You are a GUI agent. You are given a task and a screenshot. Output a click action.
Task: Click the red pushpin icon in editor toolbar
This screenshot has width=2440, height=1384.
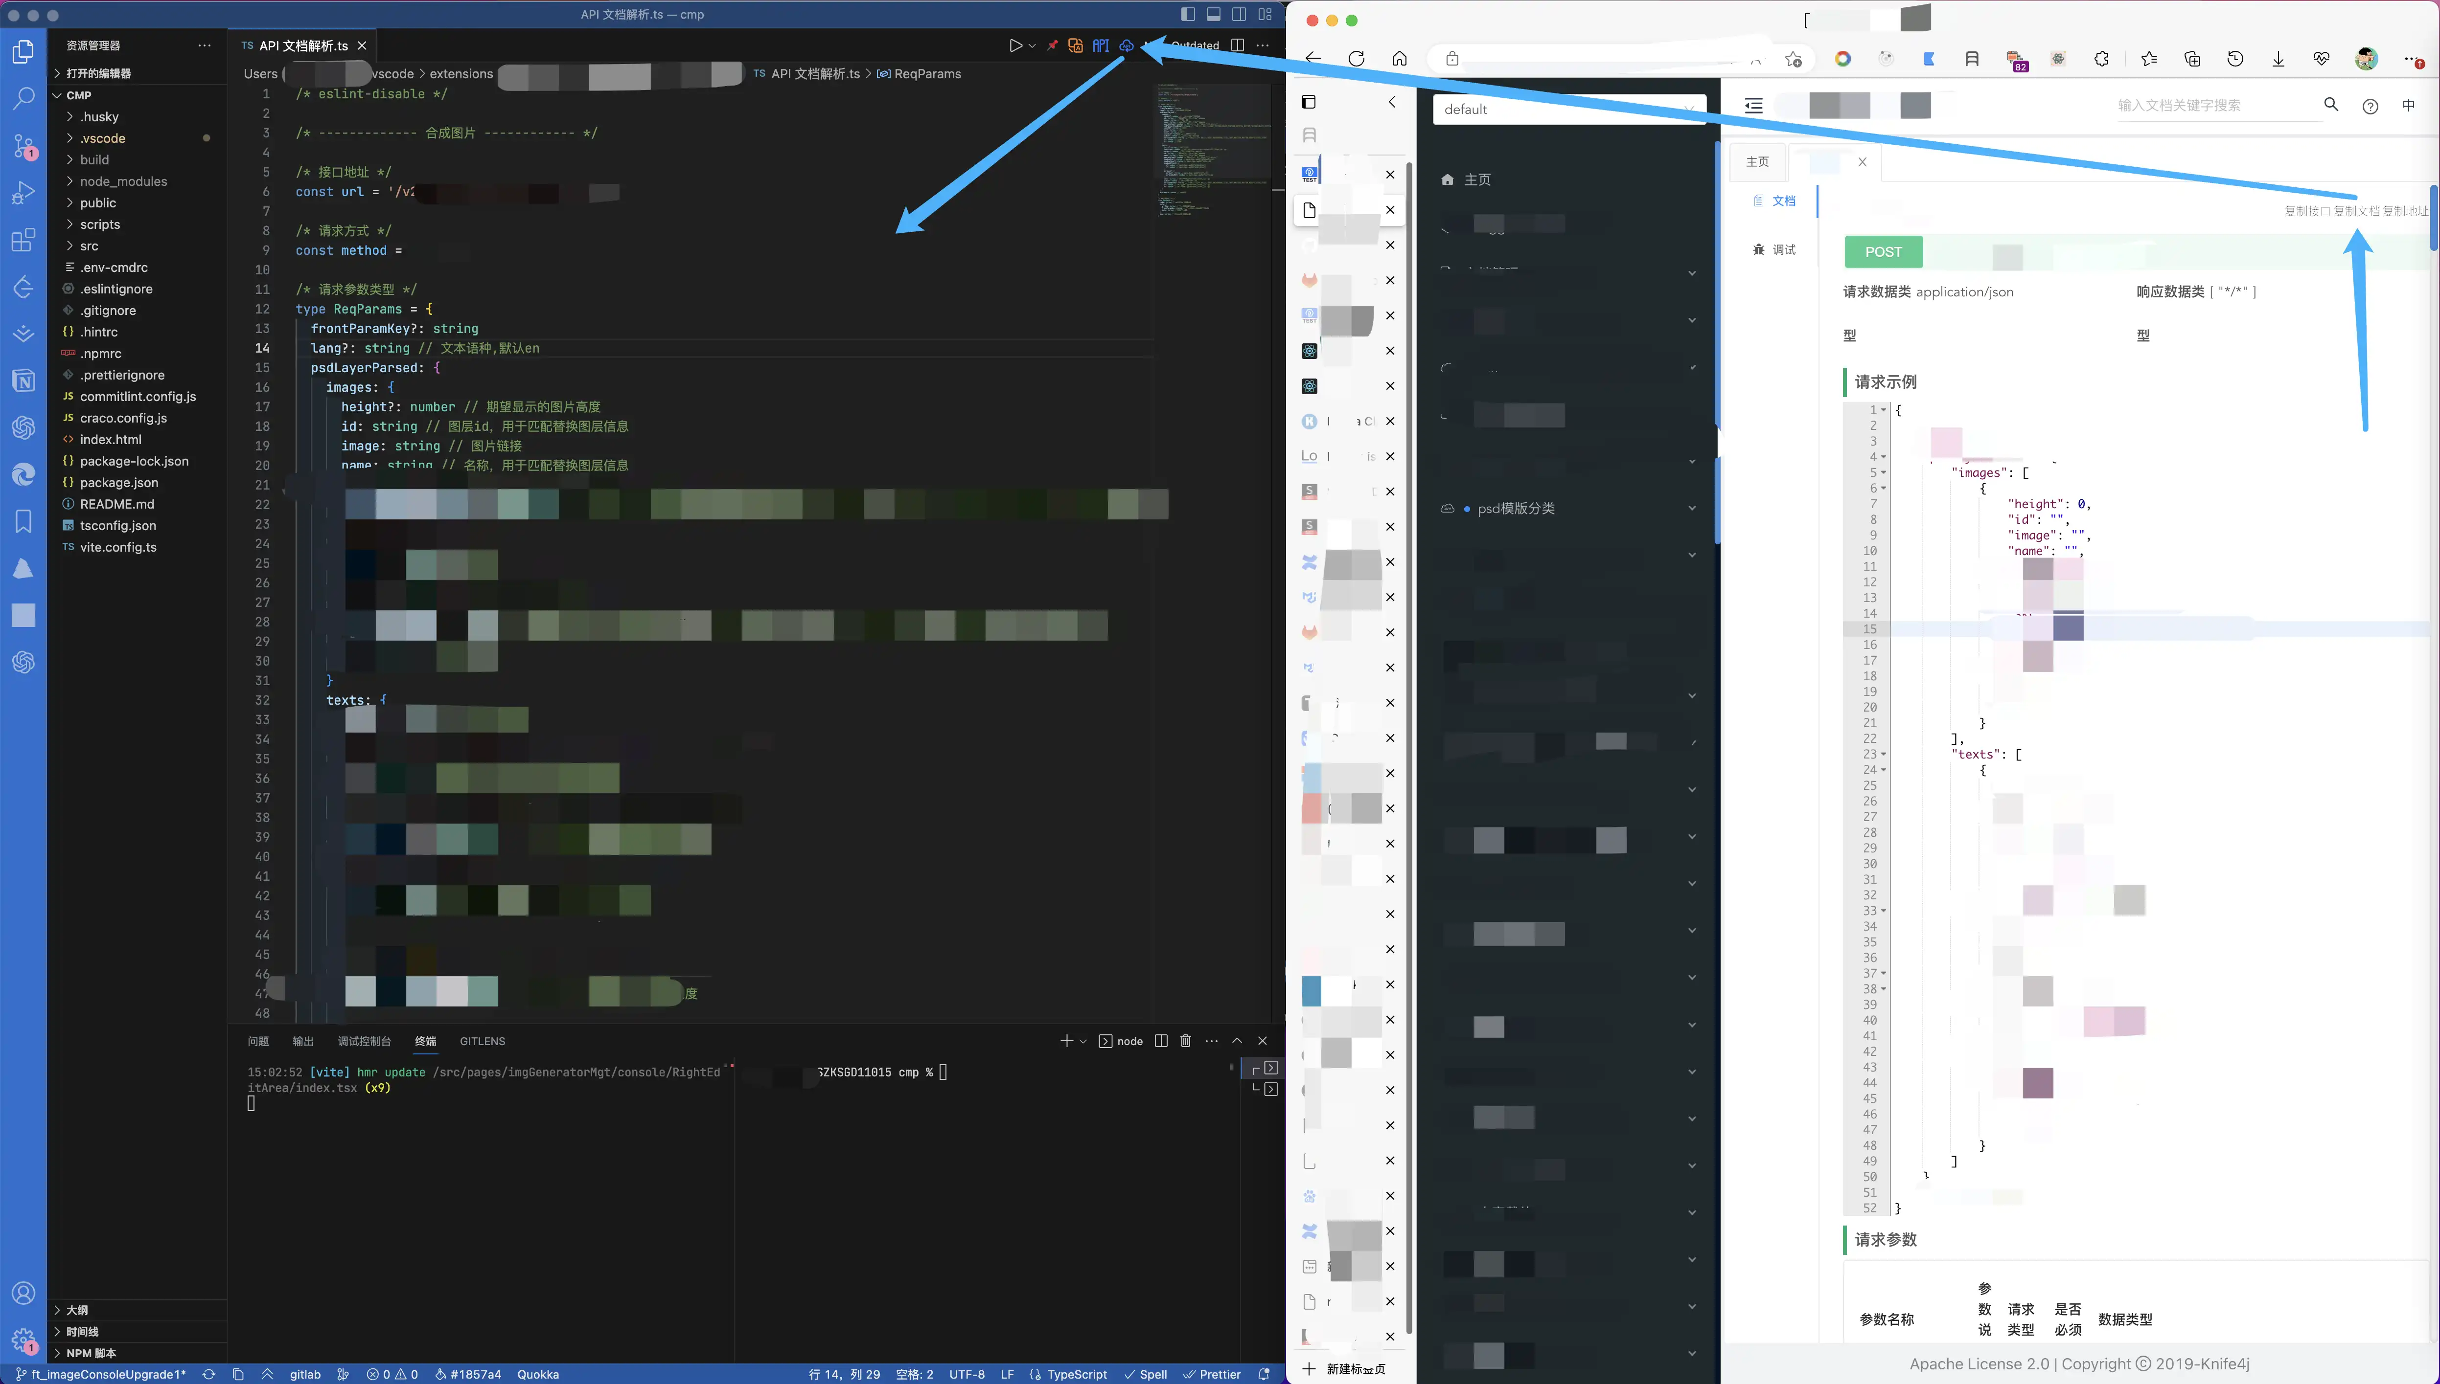[1052, 45]
